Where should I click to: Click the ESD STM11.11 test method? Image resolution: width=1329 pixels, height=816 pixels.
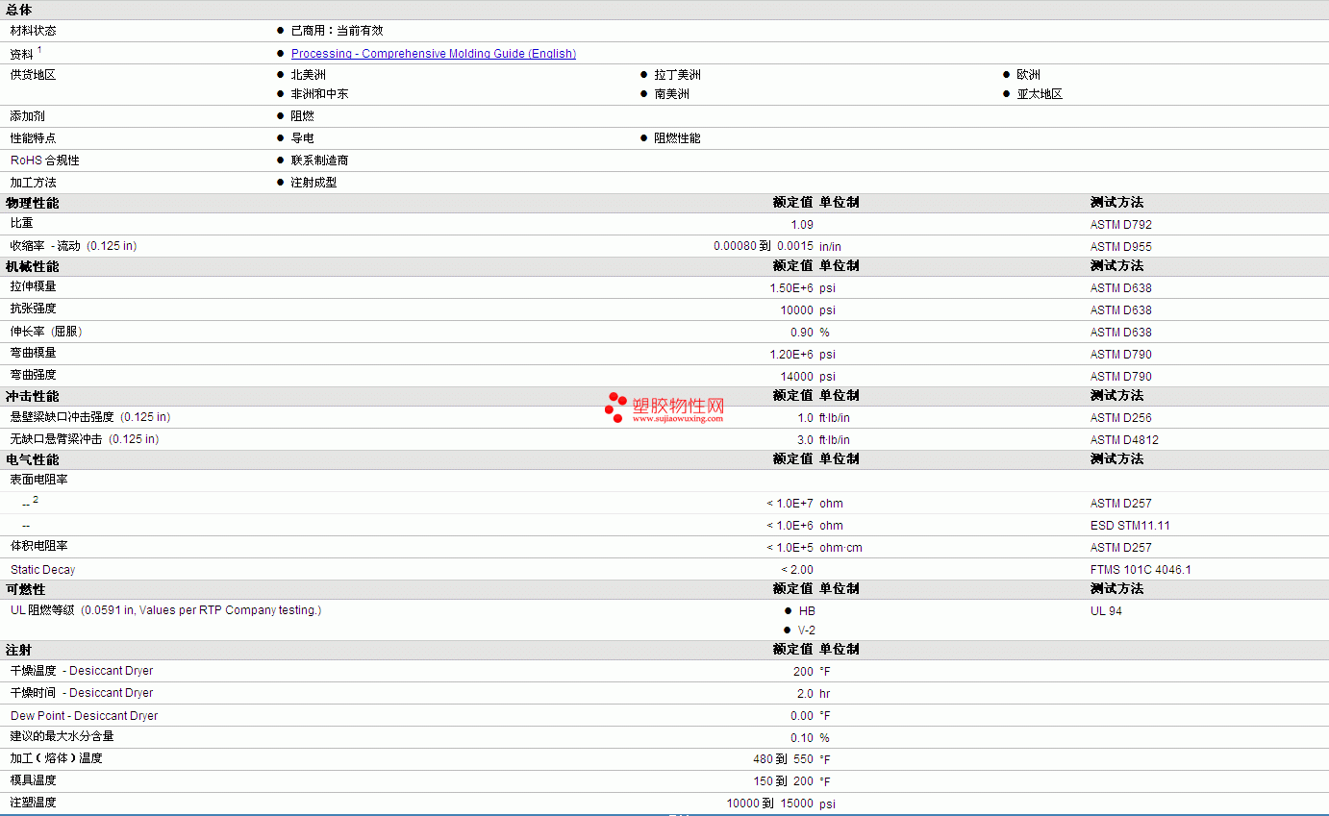pos(1130,526)
